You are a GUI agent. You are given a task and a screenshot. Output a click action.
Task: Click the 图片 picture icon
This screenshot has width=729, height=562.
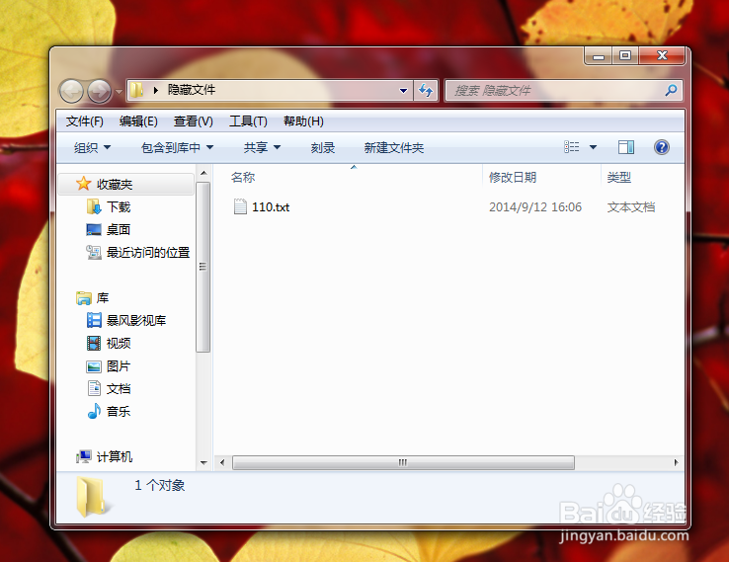point(94,366)
